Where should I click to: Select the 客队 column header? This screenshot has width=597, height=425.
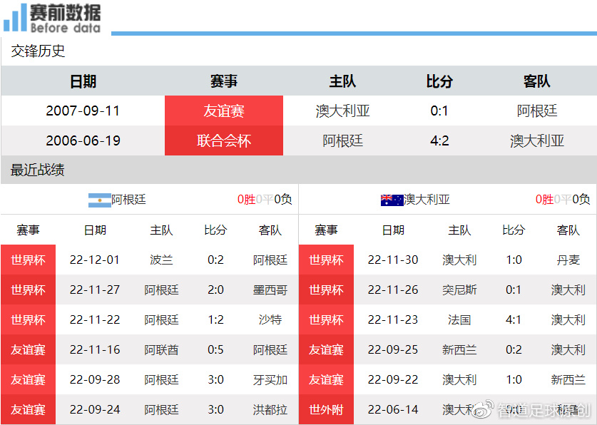[536, 81]
